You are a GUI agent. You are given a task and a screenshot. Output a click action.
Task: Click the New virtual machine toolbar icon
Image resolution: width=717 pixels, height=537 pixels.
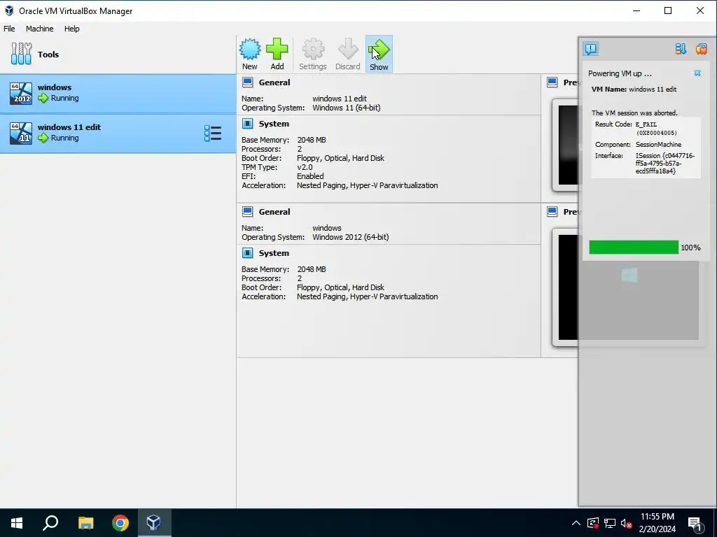[250, 50]
